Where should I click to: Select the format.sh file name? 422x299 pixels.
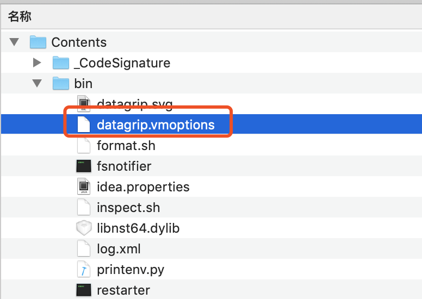pyautogui.click(x=126, y=146)
